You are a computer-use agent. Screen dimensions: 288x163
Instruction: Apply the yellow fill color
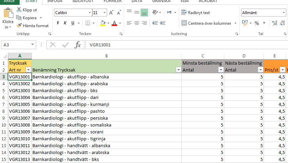point(102,23)
